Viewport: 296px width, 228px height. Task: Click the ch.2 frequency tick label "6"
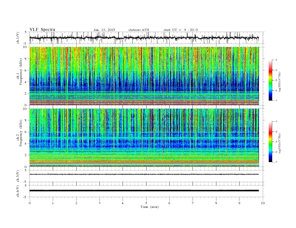click(26, 132)
